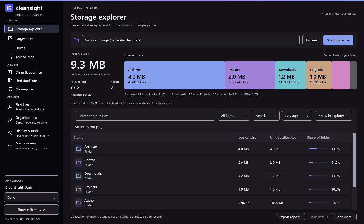The height and width of the screenshot is (224, 364).
Task: Click the Downloads row folder icon
Action: 79,176
